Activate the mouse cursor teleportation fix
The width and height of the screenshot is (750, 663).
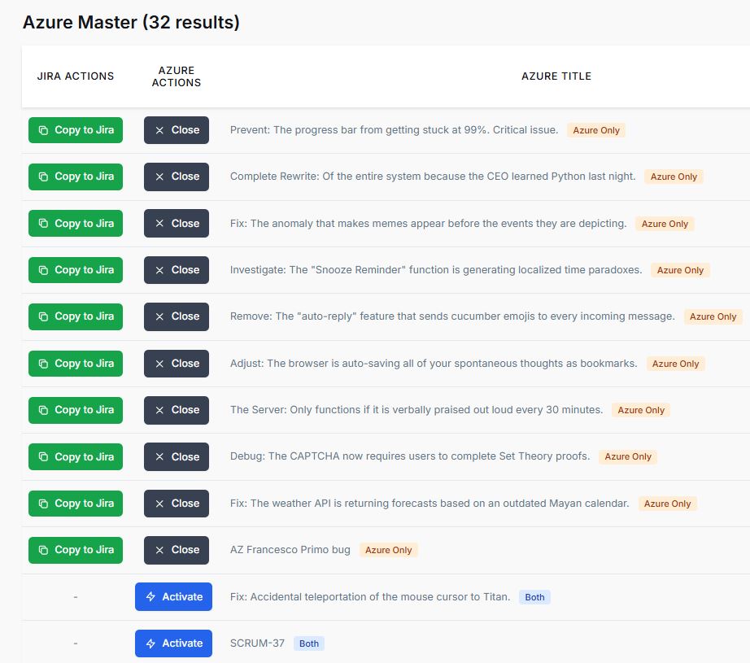coord(173,597)
